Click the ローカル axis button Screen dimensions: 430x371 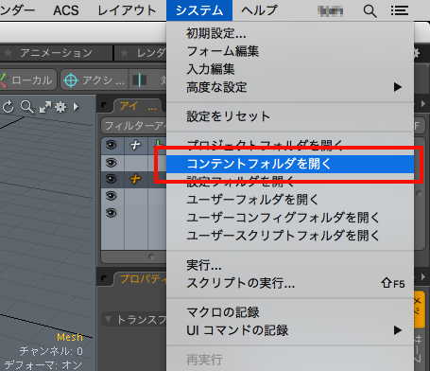pos(27,80)
